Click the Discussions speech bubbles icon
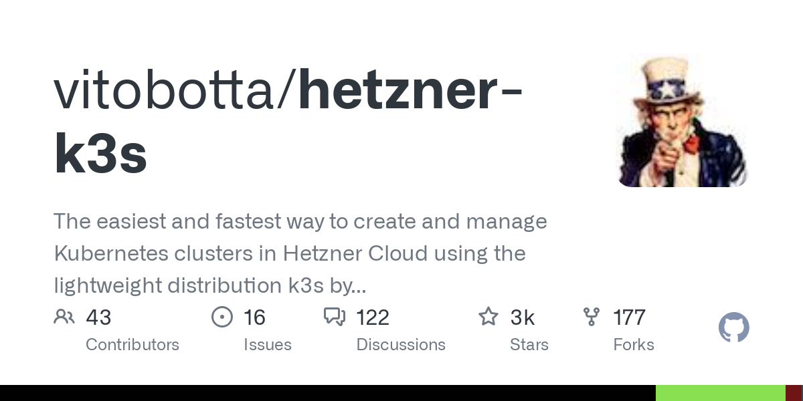 tap(335, 317)
